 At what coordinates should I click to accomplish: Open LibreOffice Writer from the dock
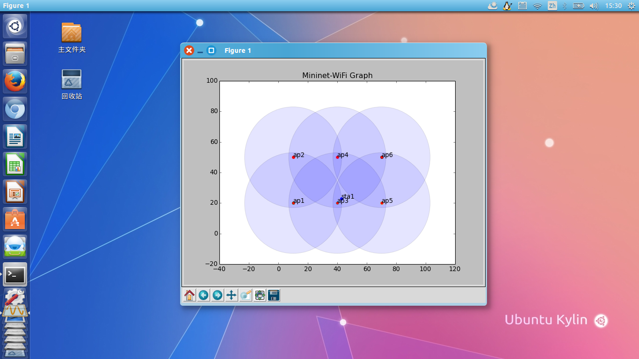15,136
